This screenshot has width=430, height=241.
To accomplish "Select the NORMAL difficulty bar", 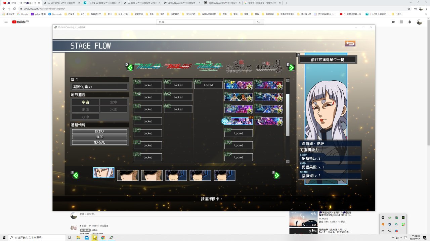I will 99,142.
